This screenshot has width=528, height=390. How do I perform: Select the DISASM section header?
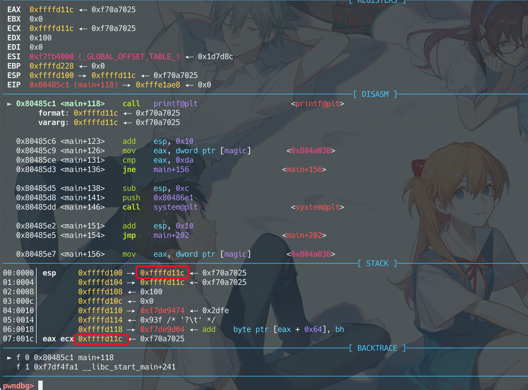(375, 94)
